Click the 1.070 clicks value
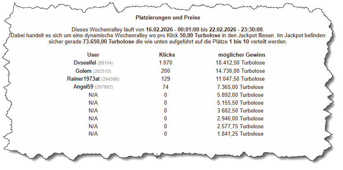343x170 pixels. coord(165,63)
